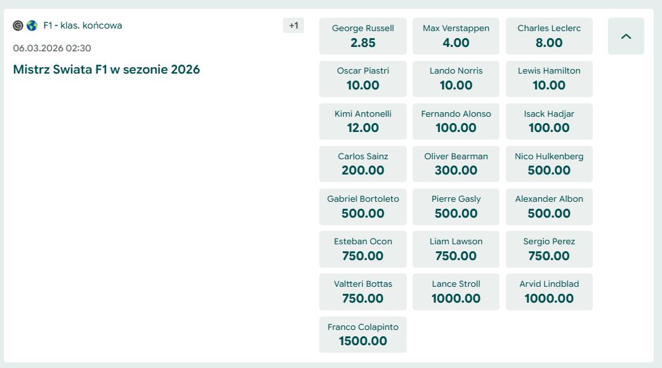Pick Max Verstappen at 4.00
The width and height of the screenshot is (662, 368).
click(456, 36)
